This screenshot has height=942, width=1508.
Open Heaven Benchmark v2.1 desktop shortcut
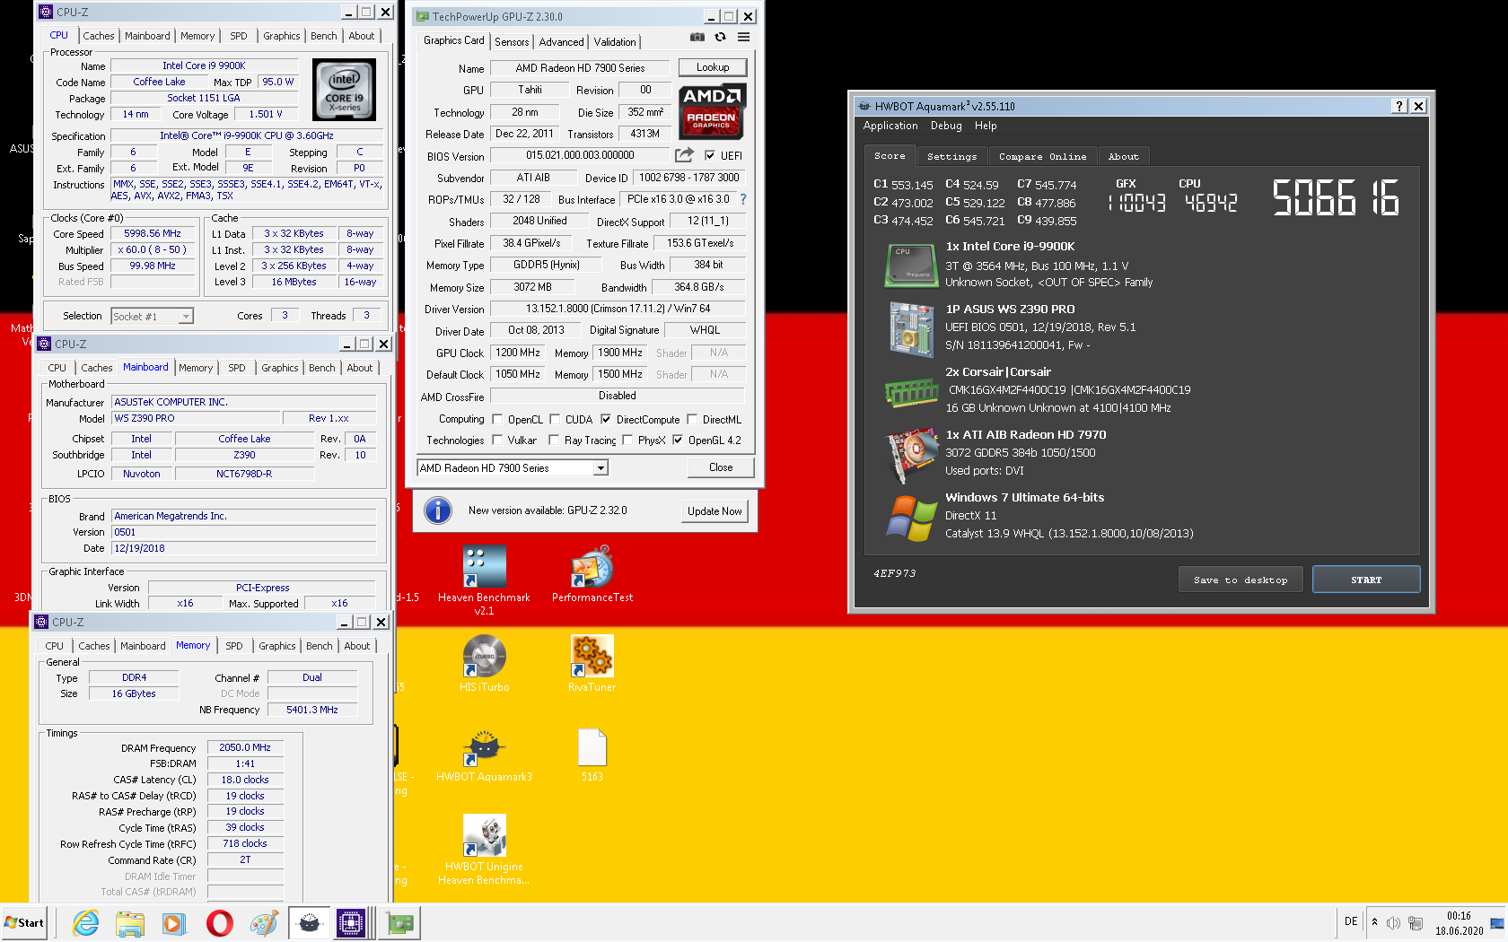484,580
